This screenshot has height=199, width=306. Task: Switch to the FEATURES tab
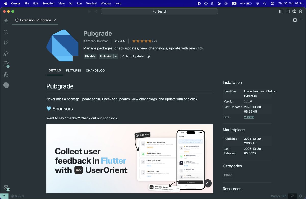73,70
